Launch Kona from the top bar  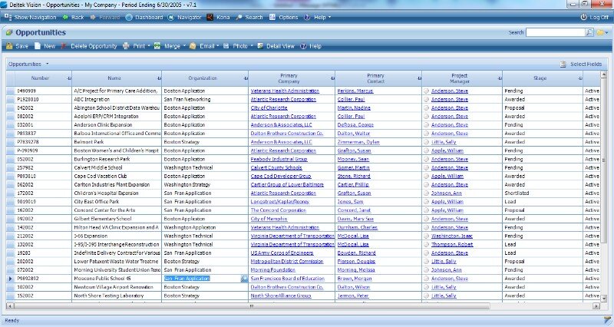pos(220,16)
